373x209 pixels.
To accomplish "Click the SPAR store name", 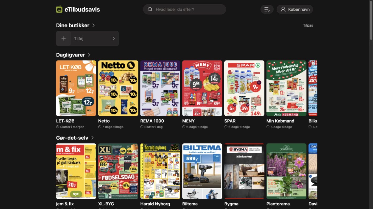I will [230, 121].
